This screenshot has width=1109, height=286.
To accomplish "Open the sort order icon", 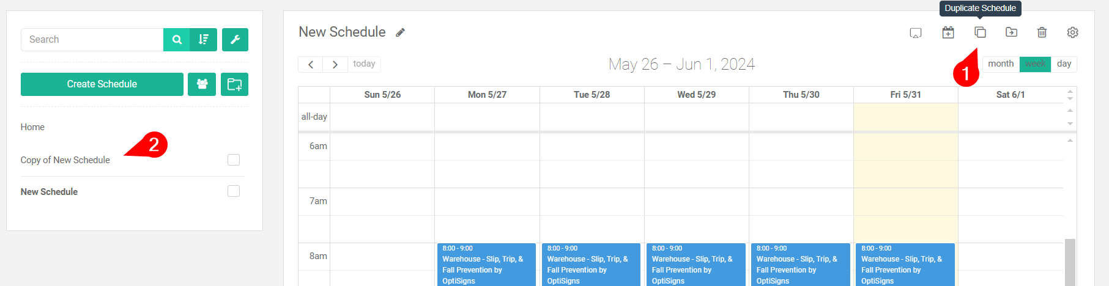I will pos(204,40).
